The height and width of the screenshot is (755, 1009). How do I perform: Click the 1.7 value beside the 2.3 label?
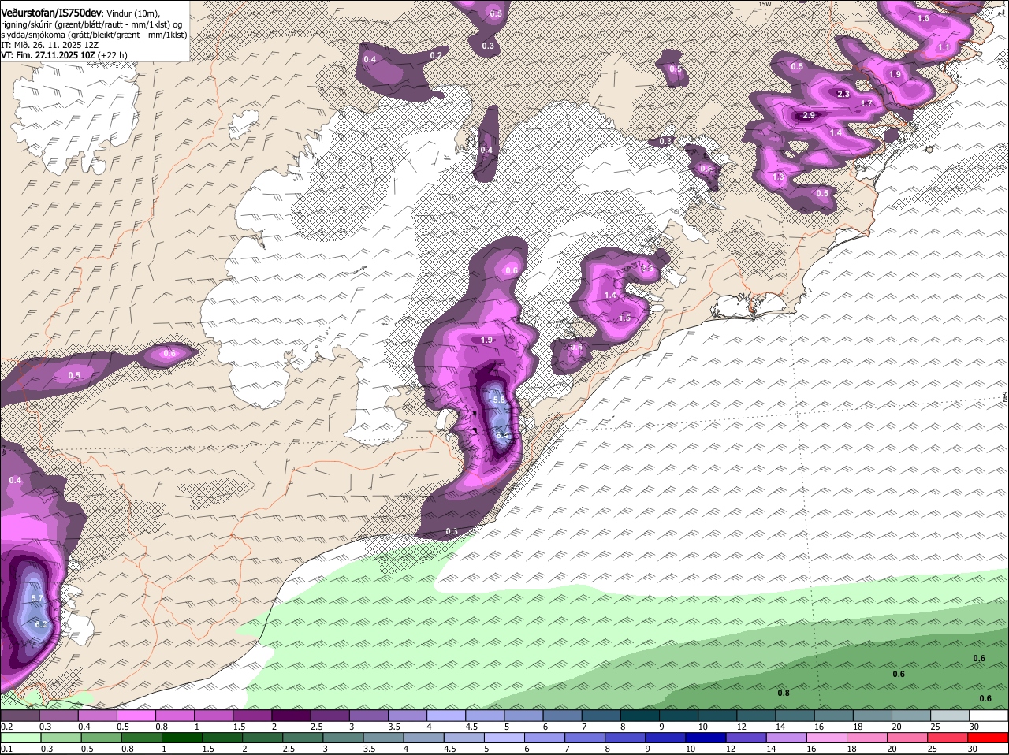point(867,104)
